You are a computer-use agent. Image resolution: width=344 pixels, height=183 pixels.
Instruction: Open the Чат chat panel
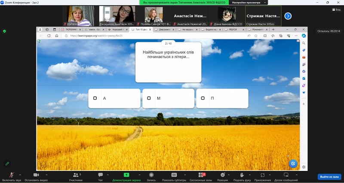[x=100, y=175]
